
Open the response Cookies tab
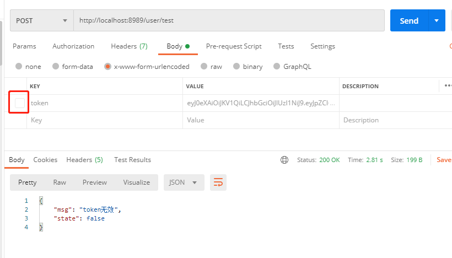pyautogui.click(x=45, y=160)
